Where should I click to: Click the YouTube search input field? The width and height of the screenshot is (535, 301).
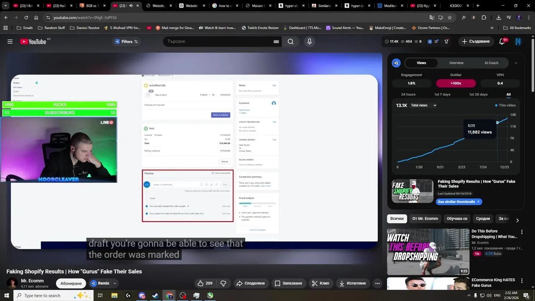pos(219,41)
